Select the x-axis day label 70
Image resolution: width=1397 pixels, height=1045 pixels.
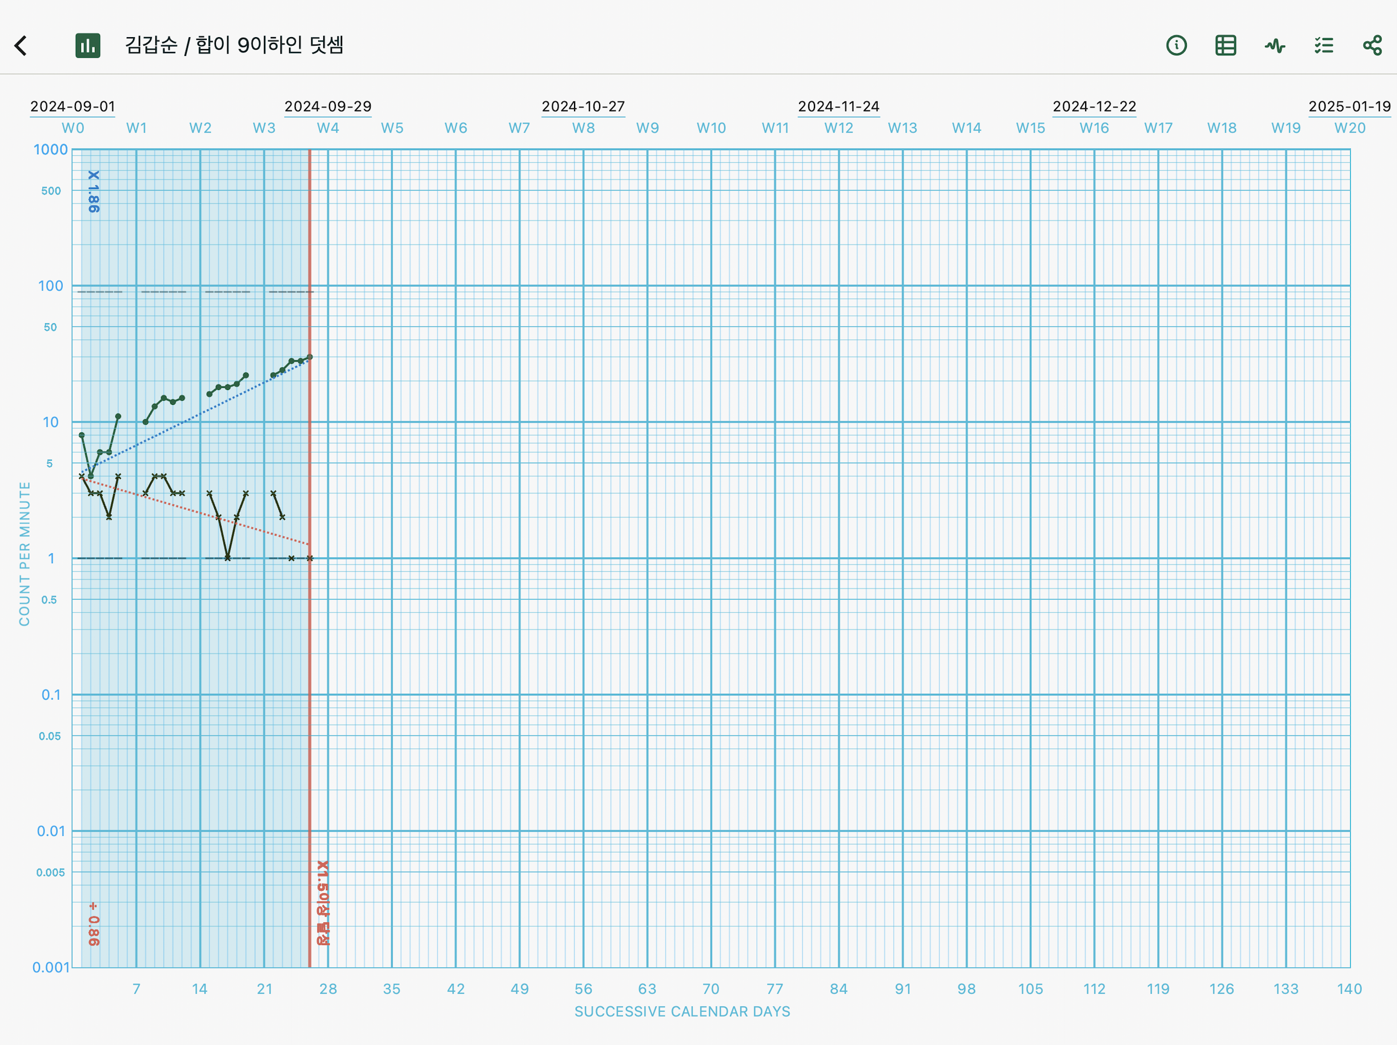click(x=711, y=989)
